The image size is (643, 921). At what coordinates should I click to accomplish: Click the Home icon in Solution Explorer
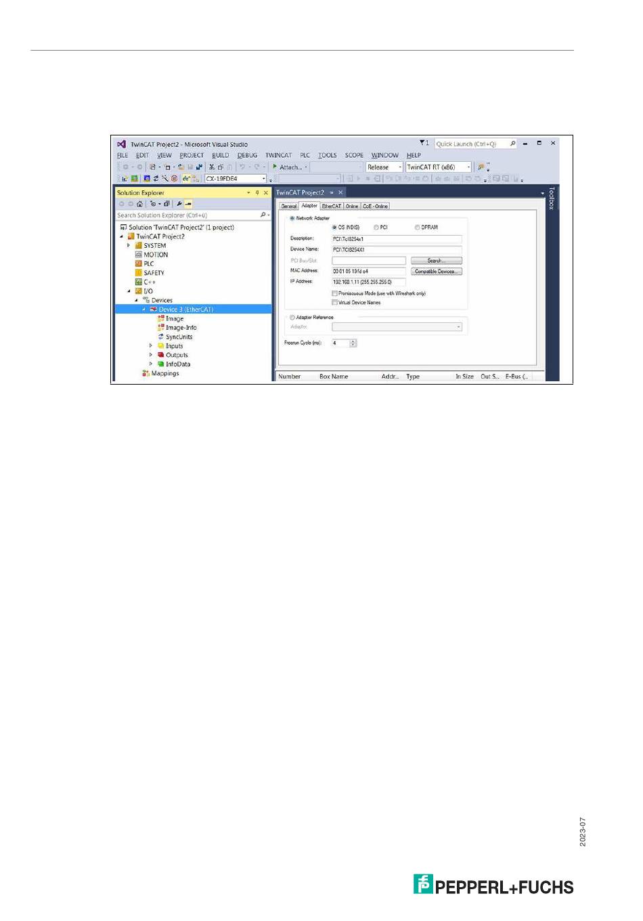click(x=139, y=204)
